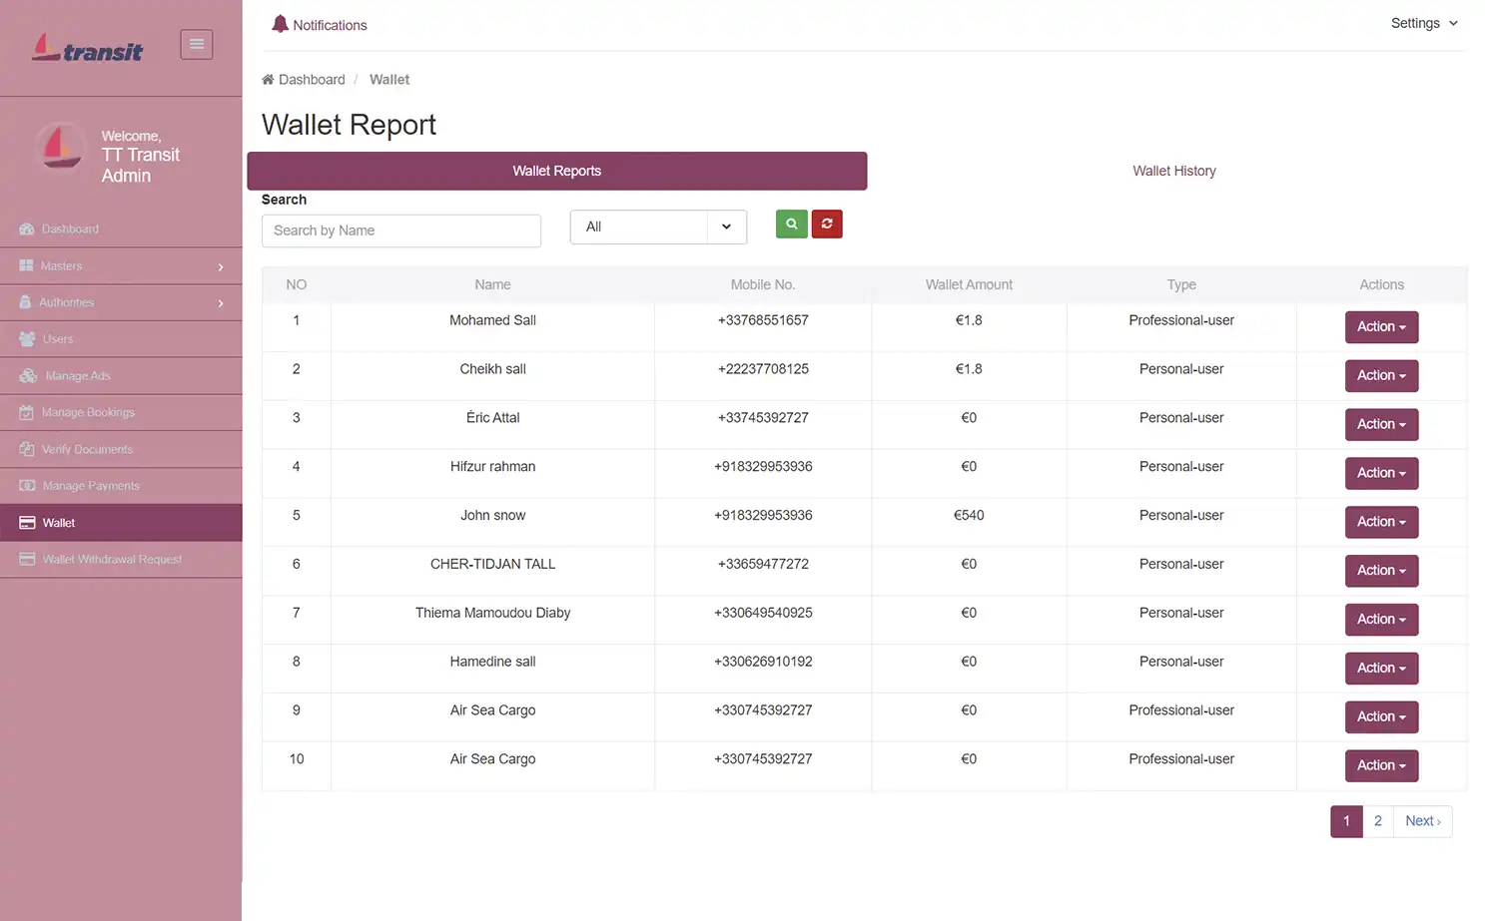
Task: Select the Manage Payments sidebar icon
Action: (x=26, y=486)
